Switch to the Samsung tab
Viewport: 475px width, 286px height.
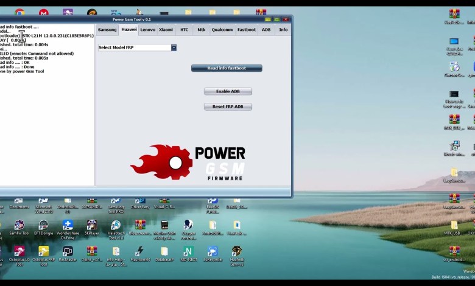107,29
